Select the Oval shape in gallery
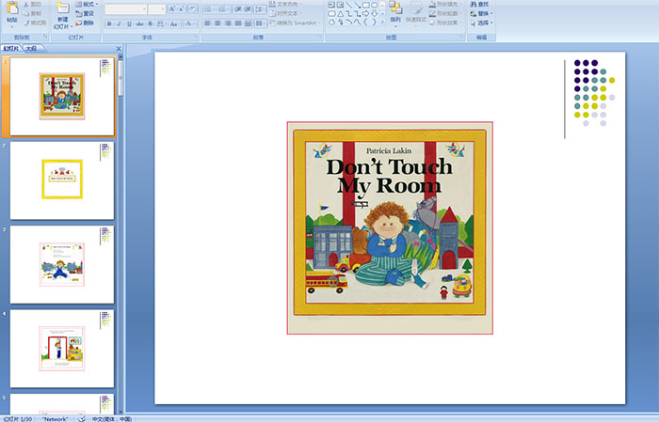The height and width of the screenshot is (422, 659). (x=374, y=5)
